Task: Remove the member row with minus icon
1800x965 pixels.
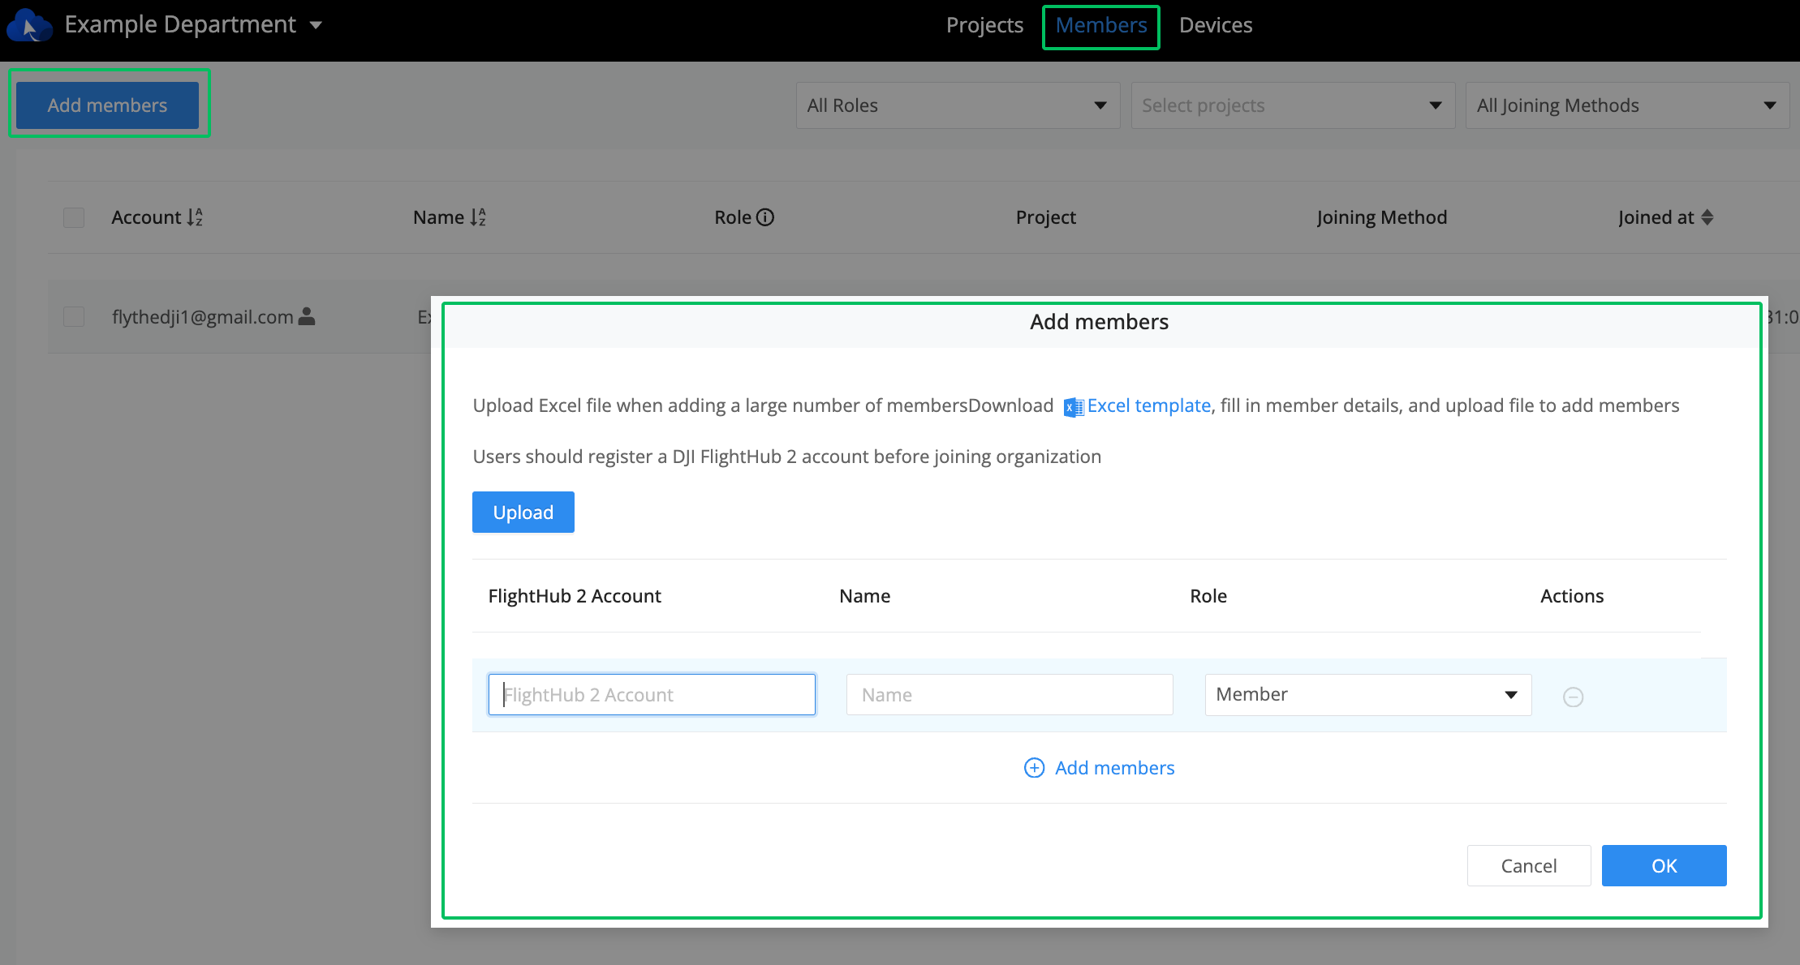Action: (1573, 697)
